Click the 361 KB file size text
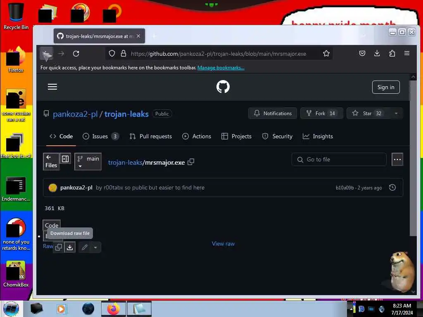The height and width of the screenshot is (317, 423). (55, 208)
